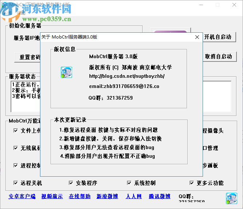Uncheck the 安装程序 checkbox
Screen dimensions: 243x209
point(71,183)
